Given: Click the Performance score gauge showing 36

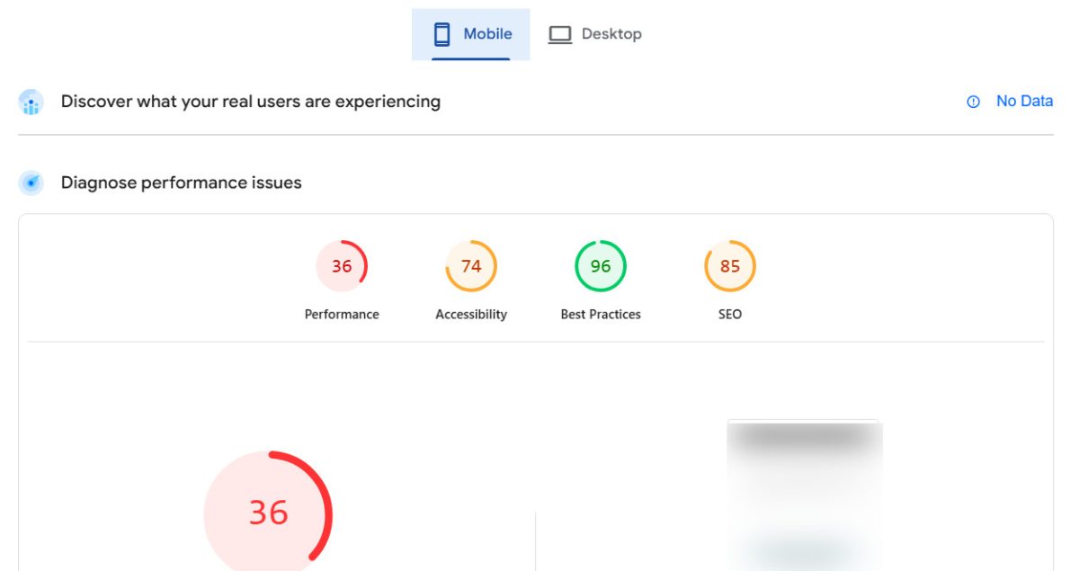Looking at the screenshot, I should click(x=342, y=265).
